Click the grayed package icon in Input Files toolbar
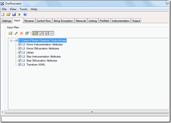The image size is (171, 123). pyautogui.click(x=27, y=33)
